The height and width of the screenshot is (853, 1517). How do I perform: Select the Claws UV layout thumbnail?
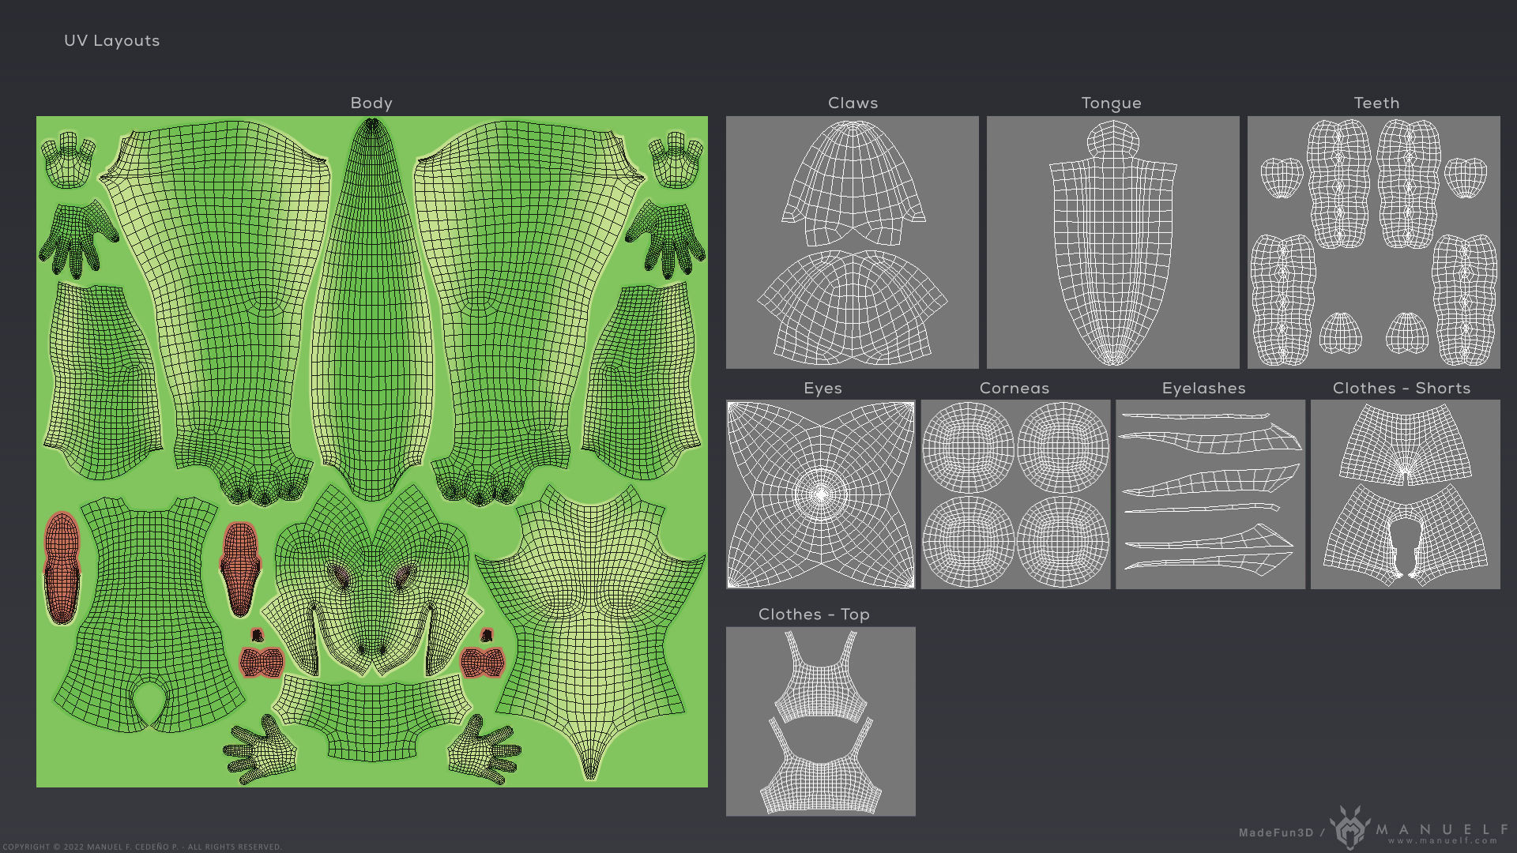852,242
